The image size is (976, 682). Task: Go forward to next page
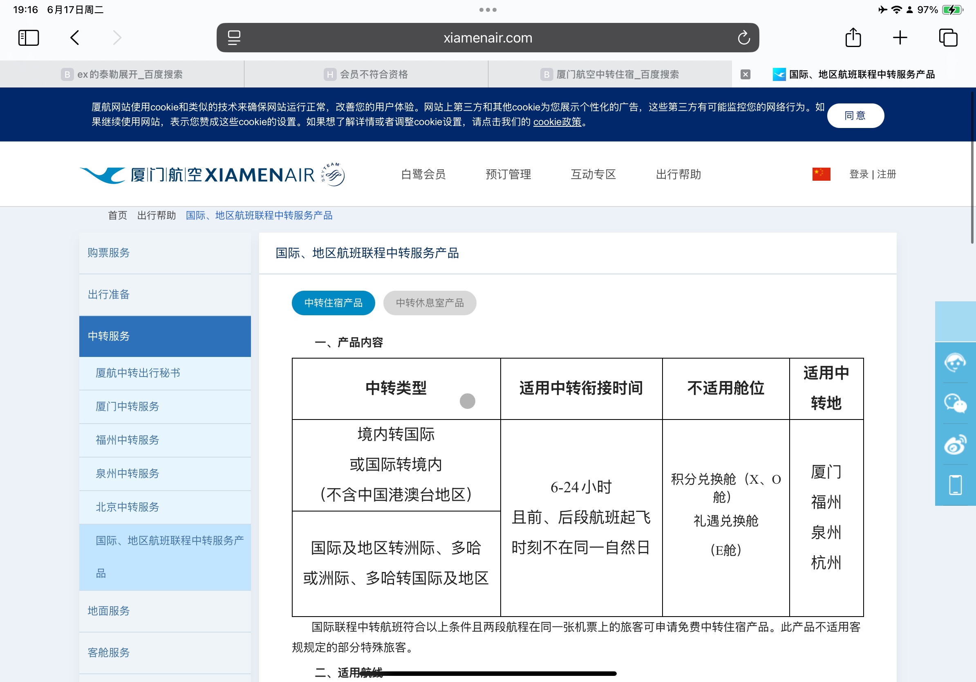coord(117,38)
